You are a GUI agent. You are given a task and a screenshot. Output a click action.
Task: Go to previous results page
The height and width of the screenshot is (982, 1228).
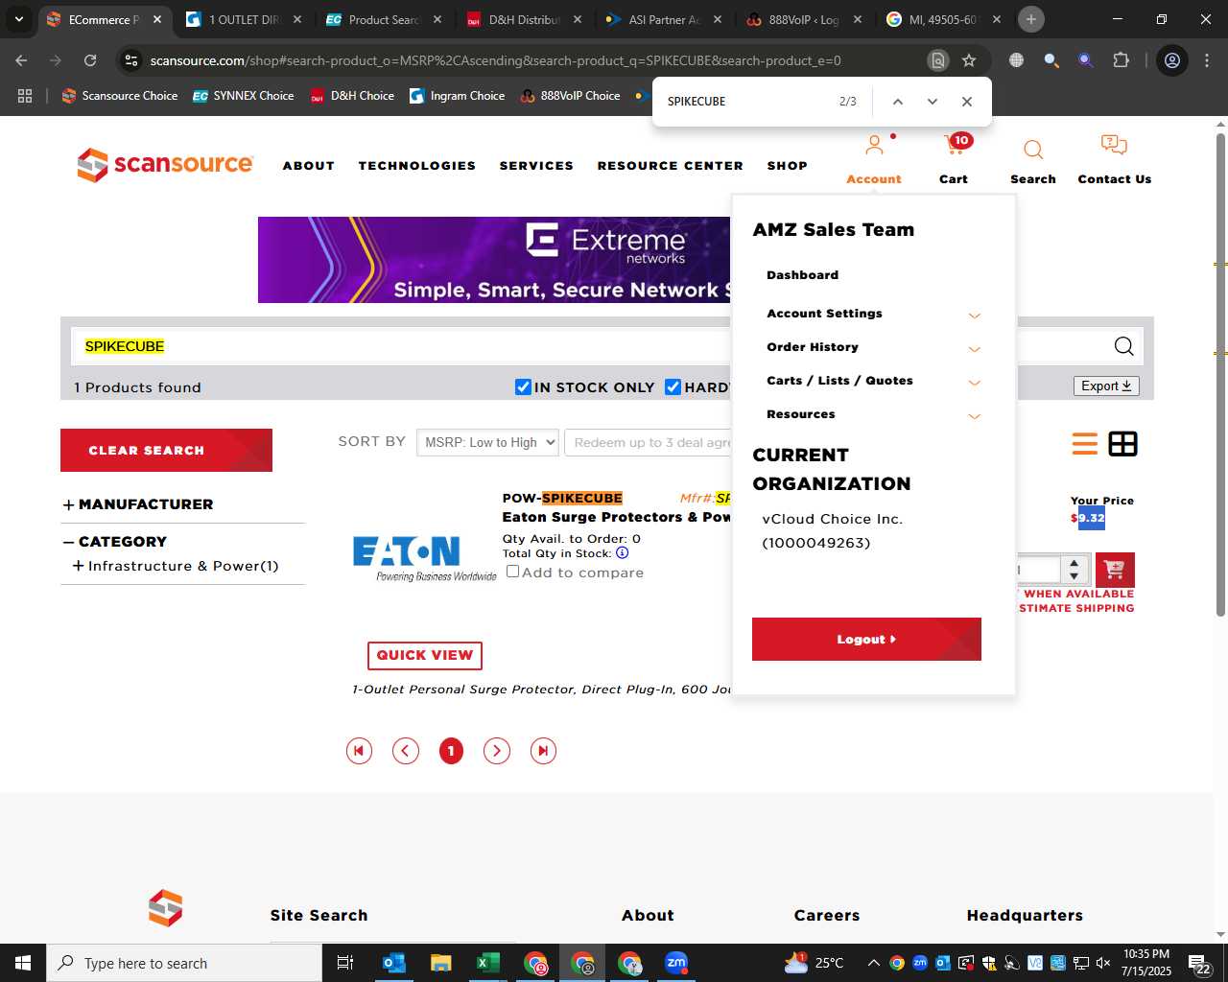(x=406, y=751)
